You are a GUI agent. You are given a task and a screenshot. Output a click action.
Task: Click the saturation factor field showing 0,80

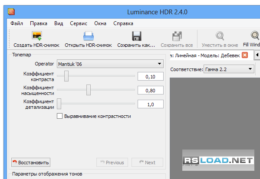click(150, 90)
